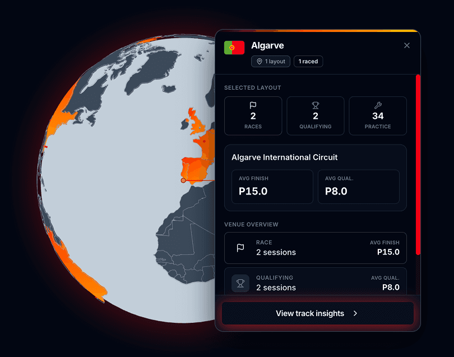
Task: Click the trophy icon in Qualifying row
Action: coord(240,283)
